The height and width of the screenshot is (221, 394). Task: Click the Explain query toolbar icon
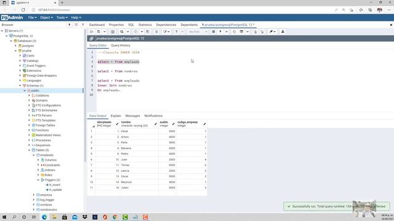[234, 31]
